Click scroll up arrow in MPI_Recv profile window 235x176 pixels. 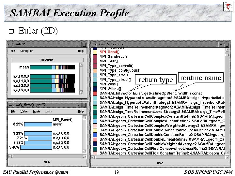(x=85, y=117)
